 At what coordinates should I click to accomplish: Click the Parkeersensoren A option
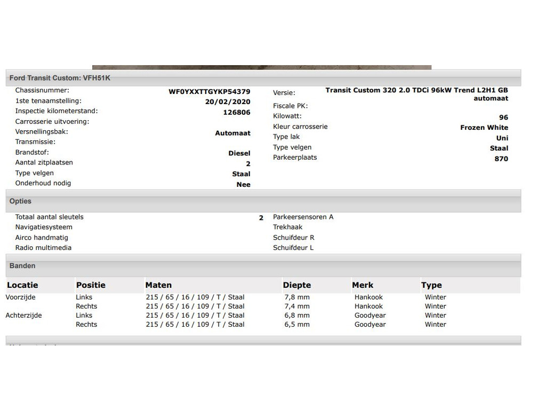(x=303, y=217)
